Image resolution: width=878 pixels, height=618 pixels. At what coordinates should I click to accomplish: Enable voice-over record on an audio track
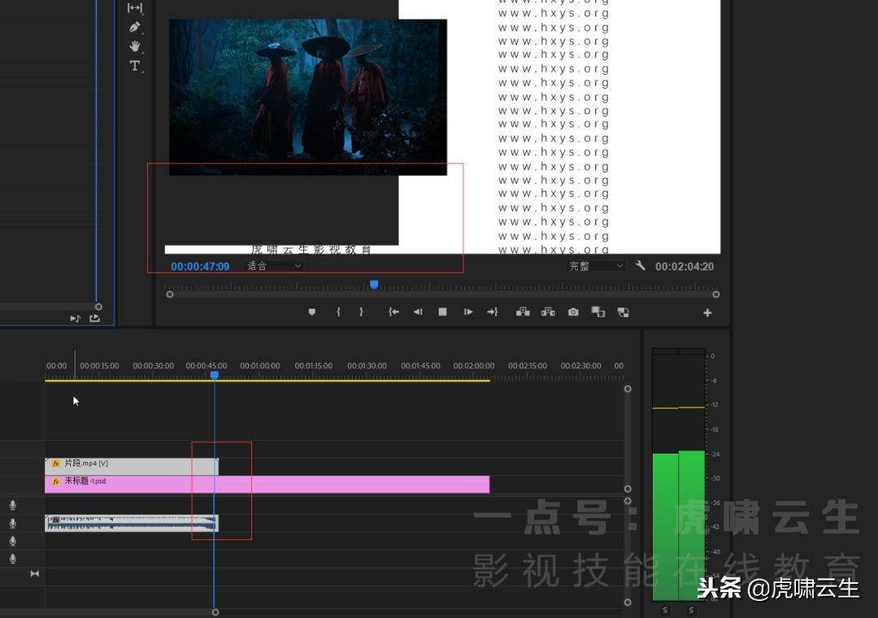[12, 505]
